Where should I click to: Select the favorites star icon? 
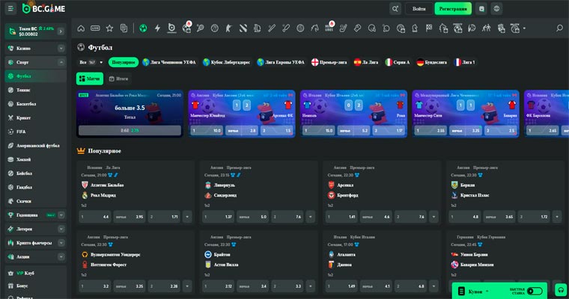[109, 28]
